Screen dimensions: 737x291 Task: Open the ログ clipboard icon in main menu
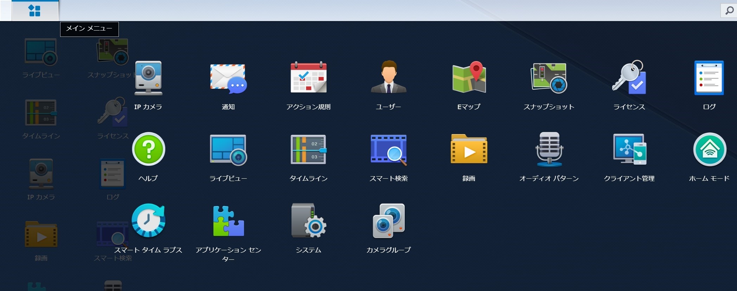point(709,79)
